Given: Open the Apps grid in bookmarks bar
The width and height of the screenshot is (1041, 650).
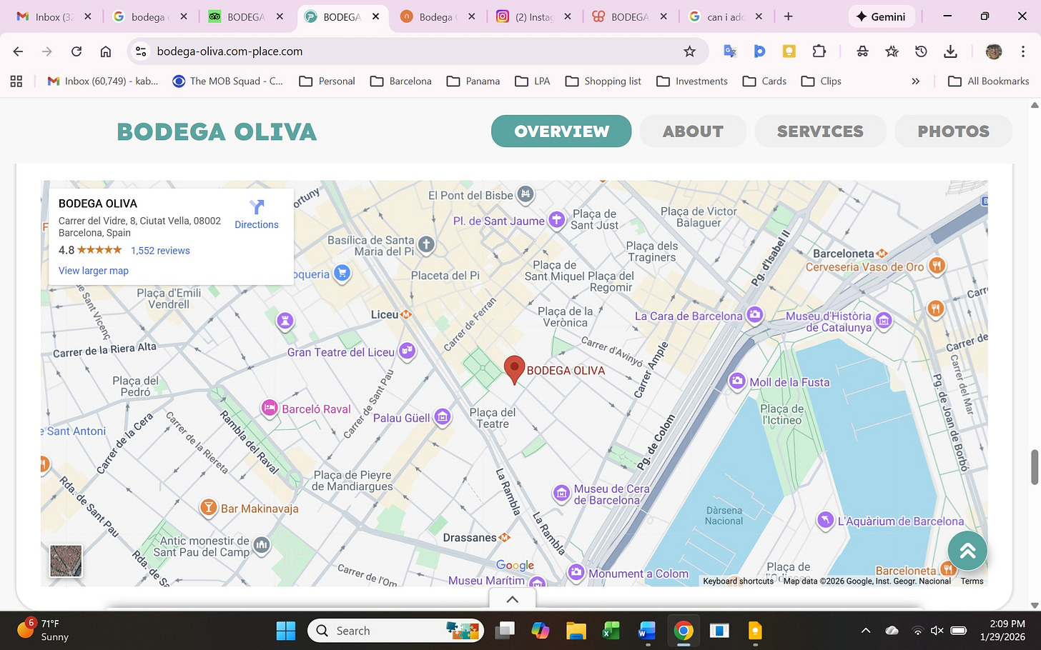Looking at the screenshot, I should [x=16, y=81].
